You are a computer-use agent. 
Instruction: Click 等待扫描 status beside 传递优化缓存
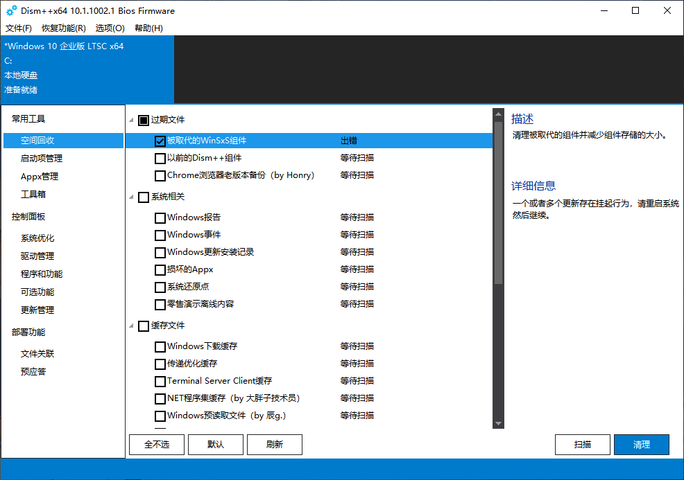tap(357, 364)
